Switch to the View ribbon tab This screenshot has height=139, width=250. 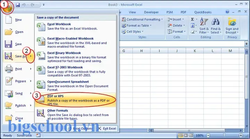click(132, 12)
